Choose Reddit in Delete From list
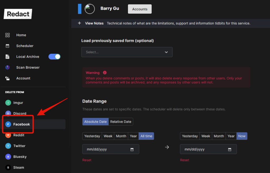The height and width of the screenshot is (173, 270). click(19, 135)
